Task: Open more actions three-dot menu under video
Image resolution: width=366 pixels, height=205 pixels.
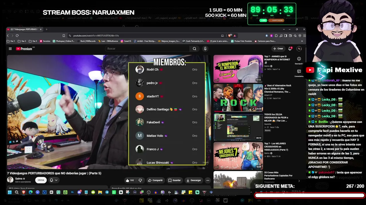Action: [x=208, y=180]
